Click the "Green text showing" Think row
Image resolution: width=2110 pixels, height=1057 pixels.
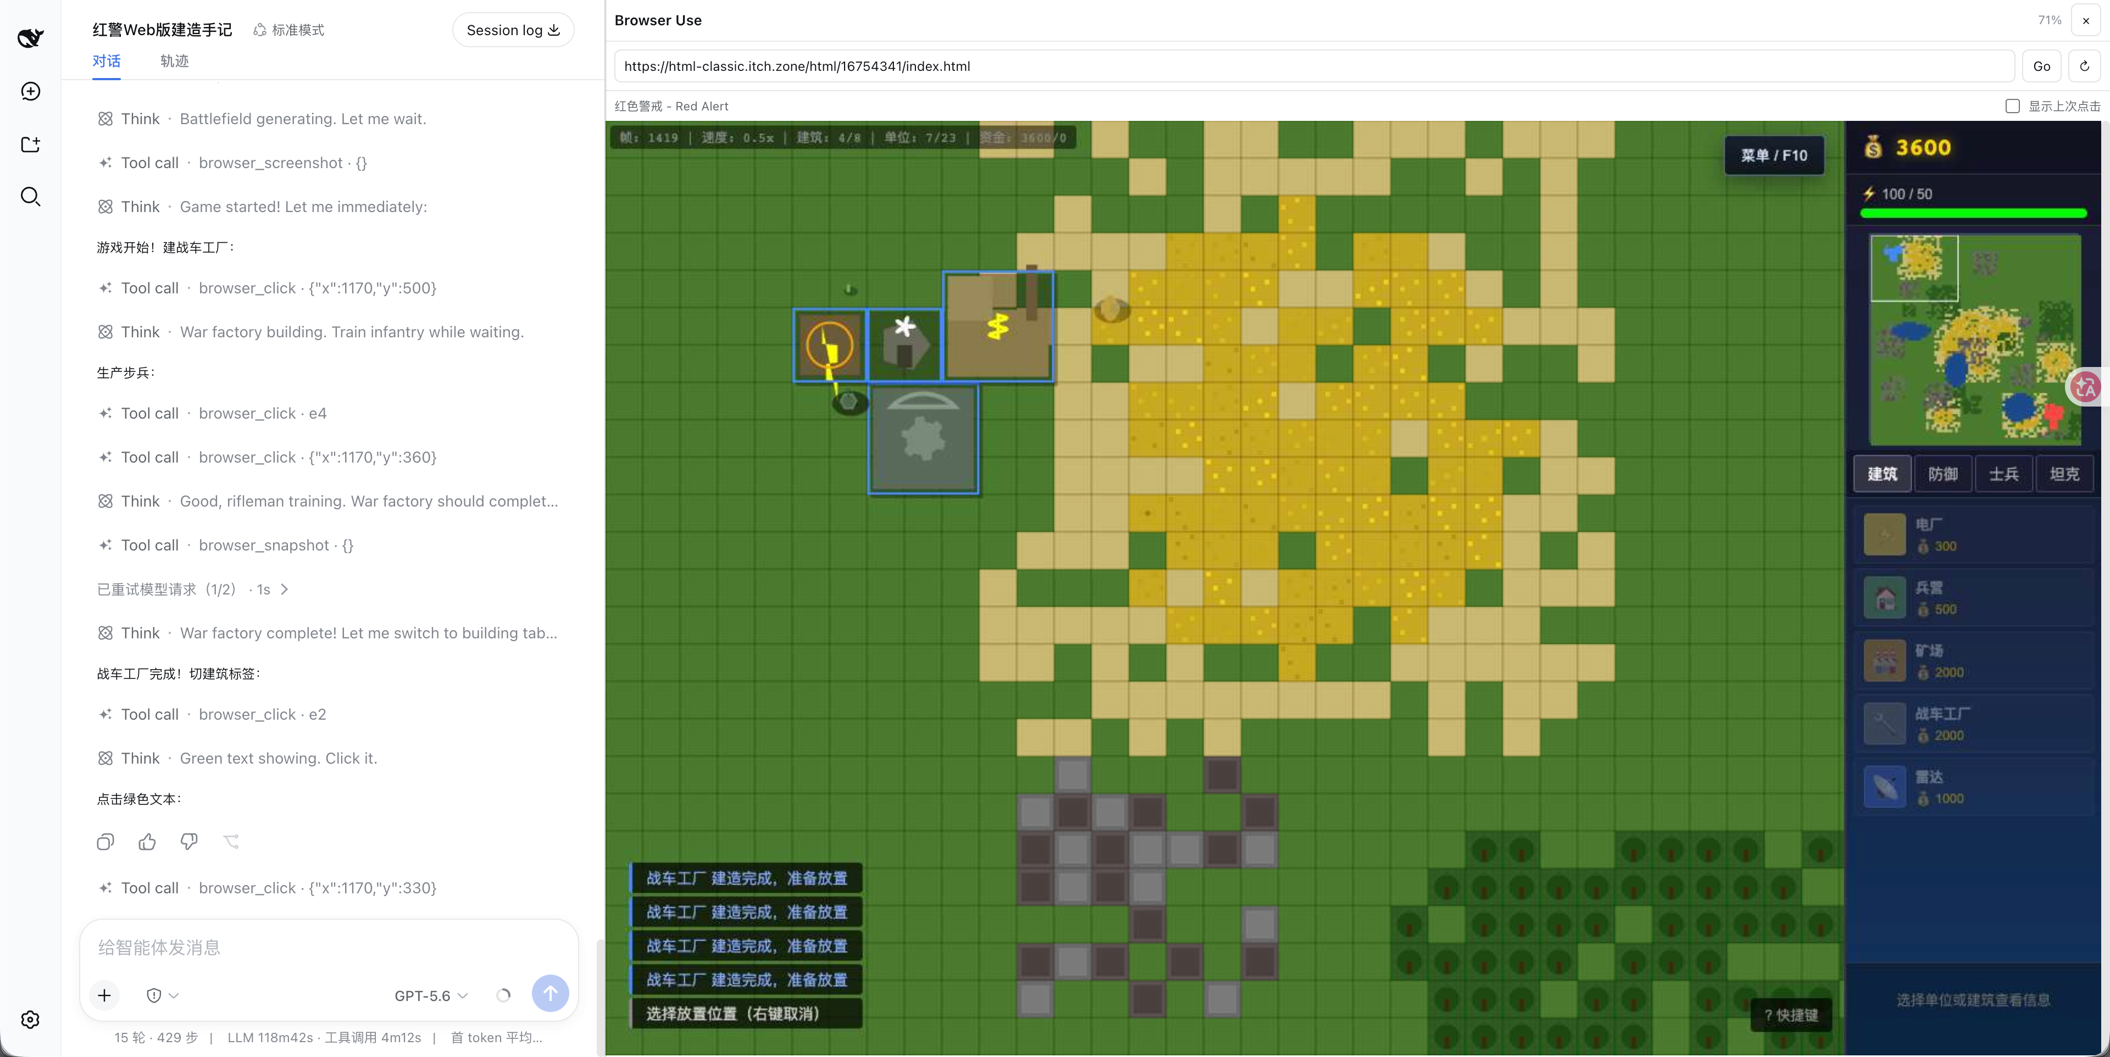[x=237, y=759]
